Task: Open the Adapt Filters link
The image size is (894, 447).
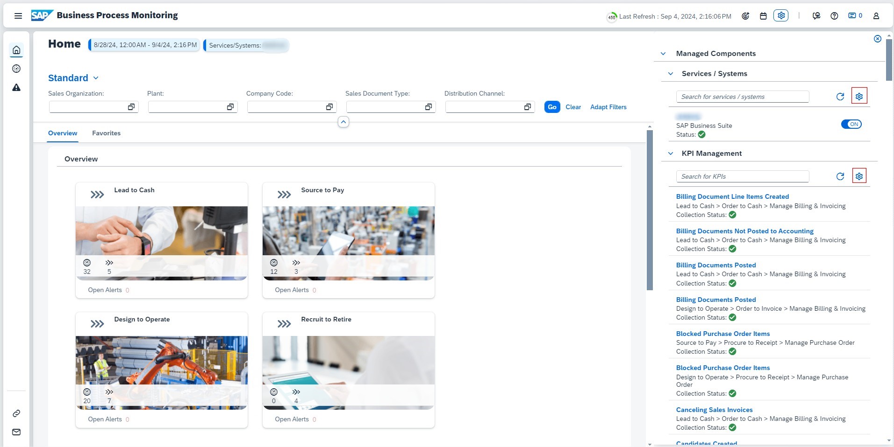Action: click(x=608, y=107)
